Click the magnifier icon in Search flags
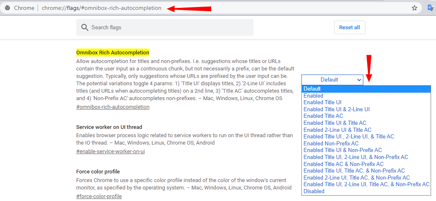Viewport: 436px width, 201px height. click(85, 28)
